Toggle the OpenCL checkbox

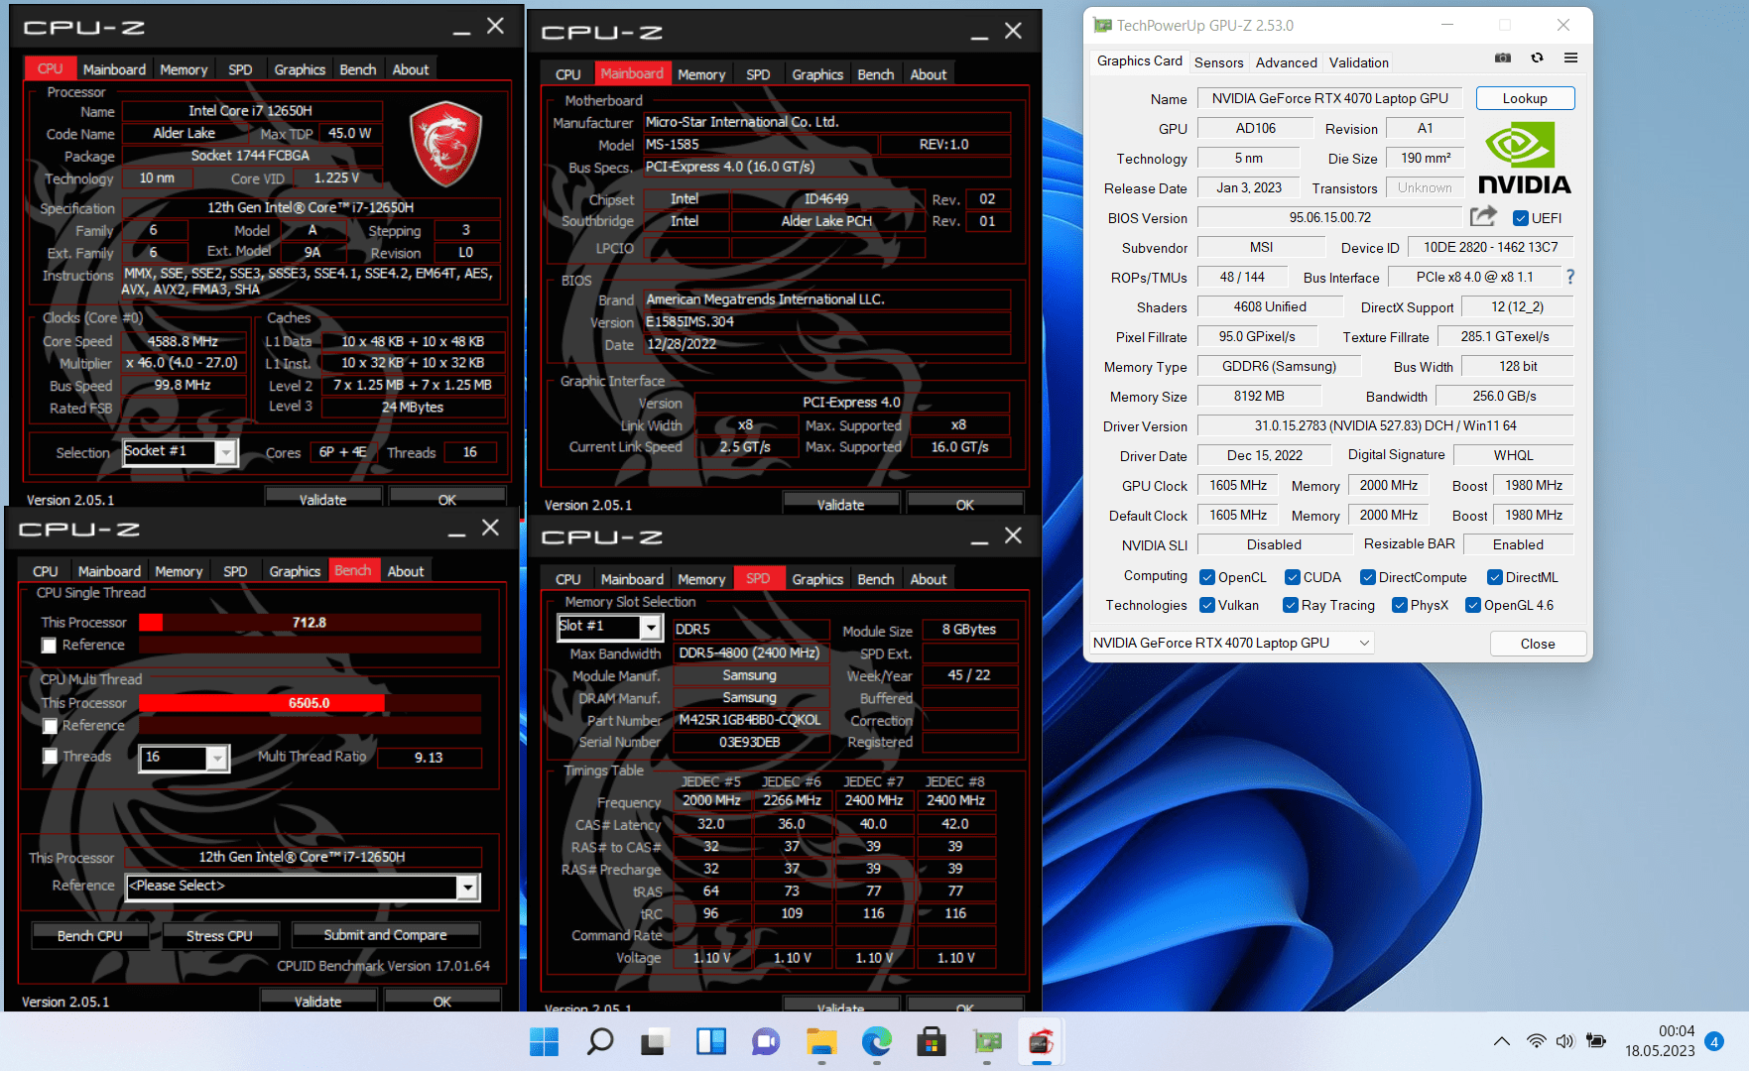pos(1207,577)
